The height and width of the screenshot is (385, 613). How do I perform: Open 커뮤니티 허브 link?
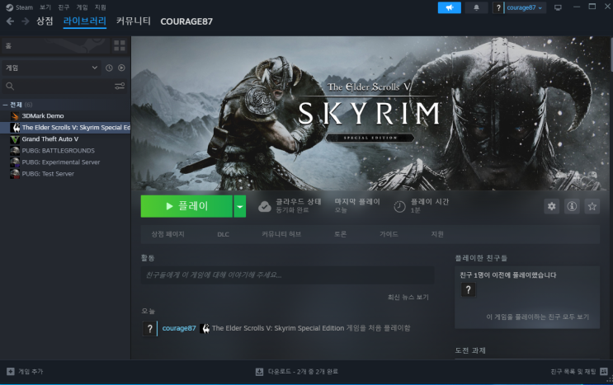coord(281,234)
